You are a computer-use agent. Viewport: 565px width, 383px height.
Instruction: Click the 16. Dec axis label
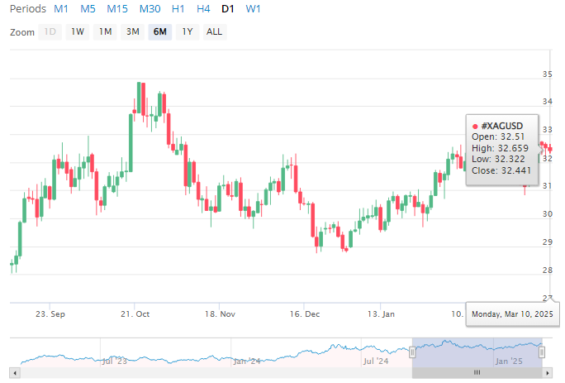pyautogui.click(x=305, y=314)
